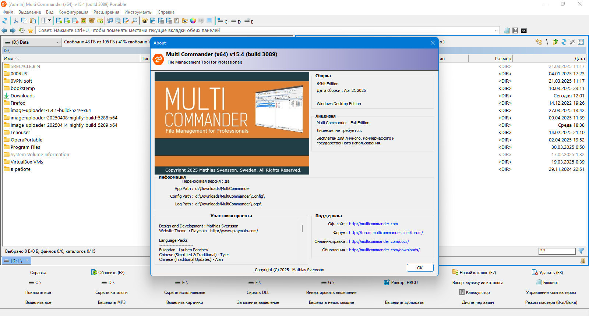Open the Выделение menu
The height and width of the screenshot is (316, 589).
(30, 12)
